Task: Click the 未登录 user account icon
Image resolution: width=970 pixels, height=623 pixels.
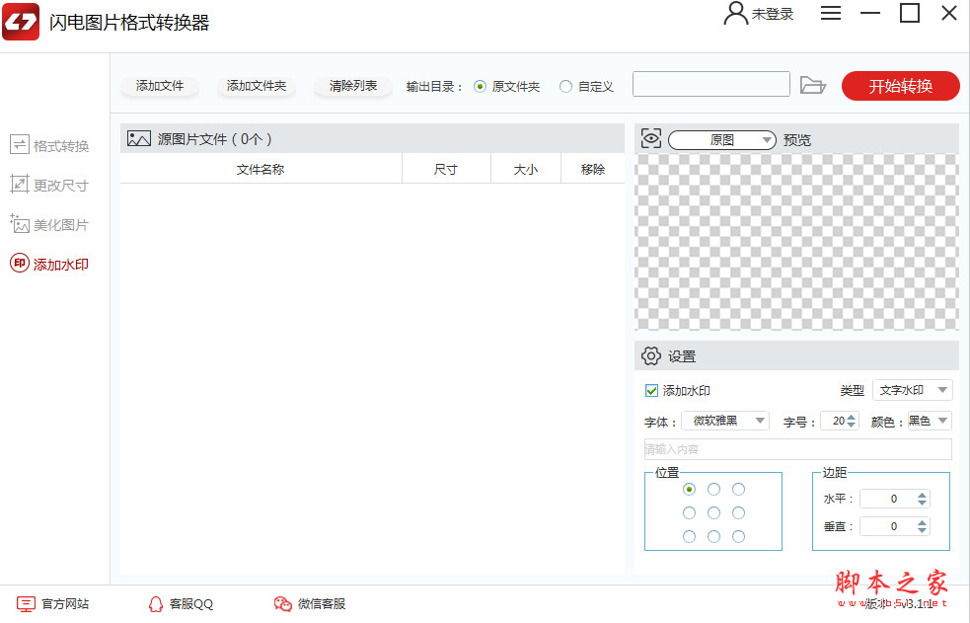Action: [735, 13]
